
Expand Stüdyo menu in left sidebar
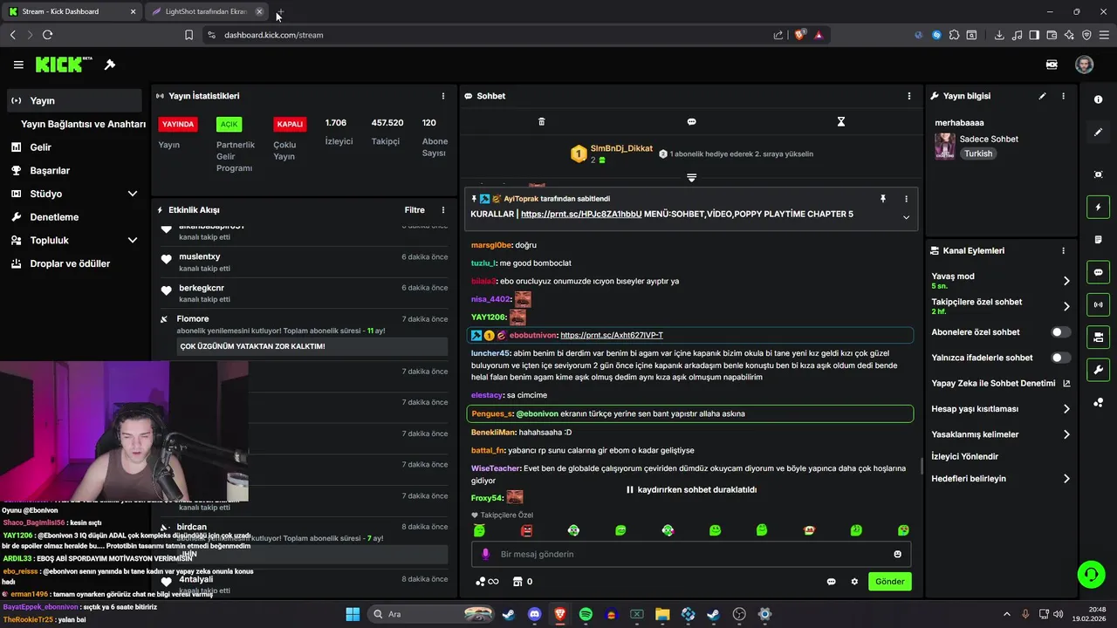click(133, 194)
